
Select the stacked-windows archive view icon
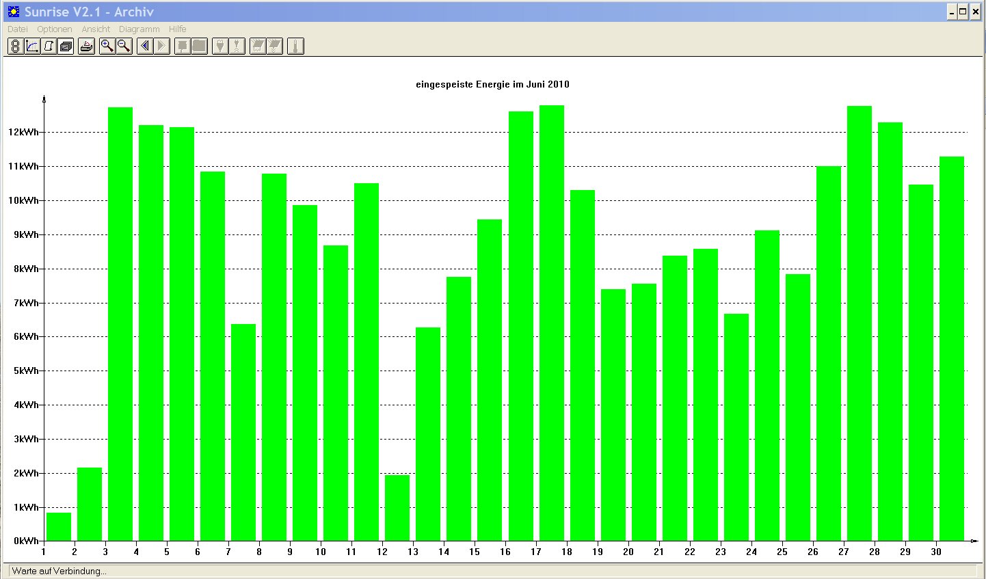tap(66, 46)
